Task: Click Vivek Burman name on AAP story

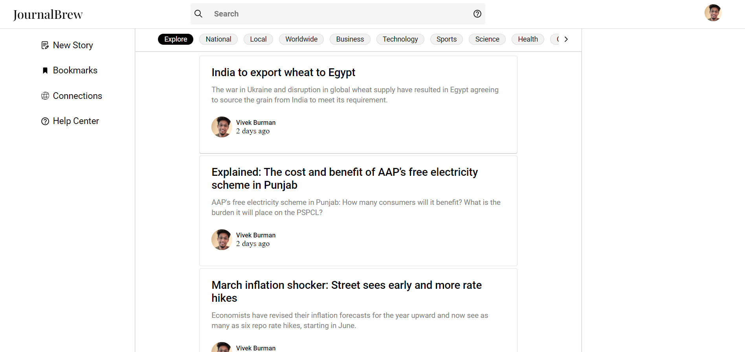Action: pyautogui.click(x=256, y=235)
